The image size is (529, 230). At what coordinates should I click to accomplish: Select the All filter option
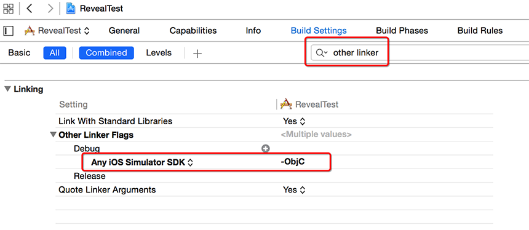[x=55, y=53]
